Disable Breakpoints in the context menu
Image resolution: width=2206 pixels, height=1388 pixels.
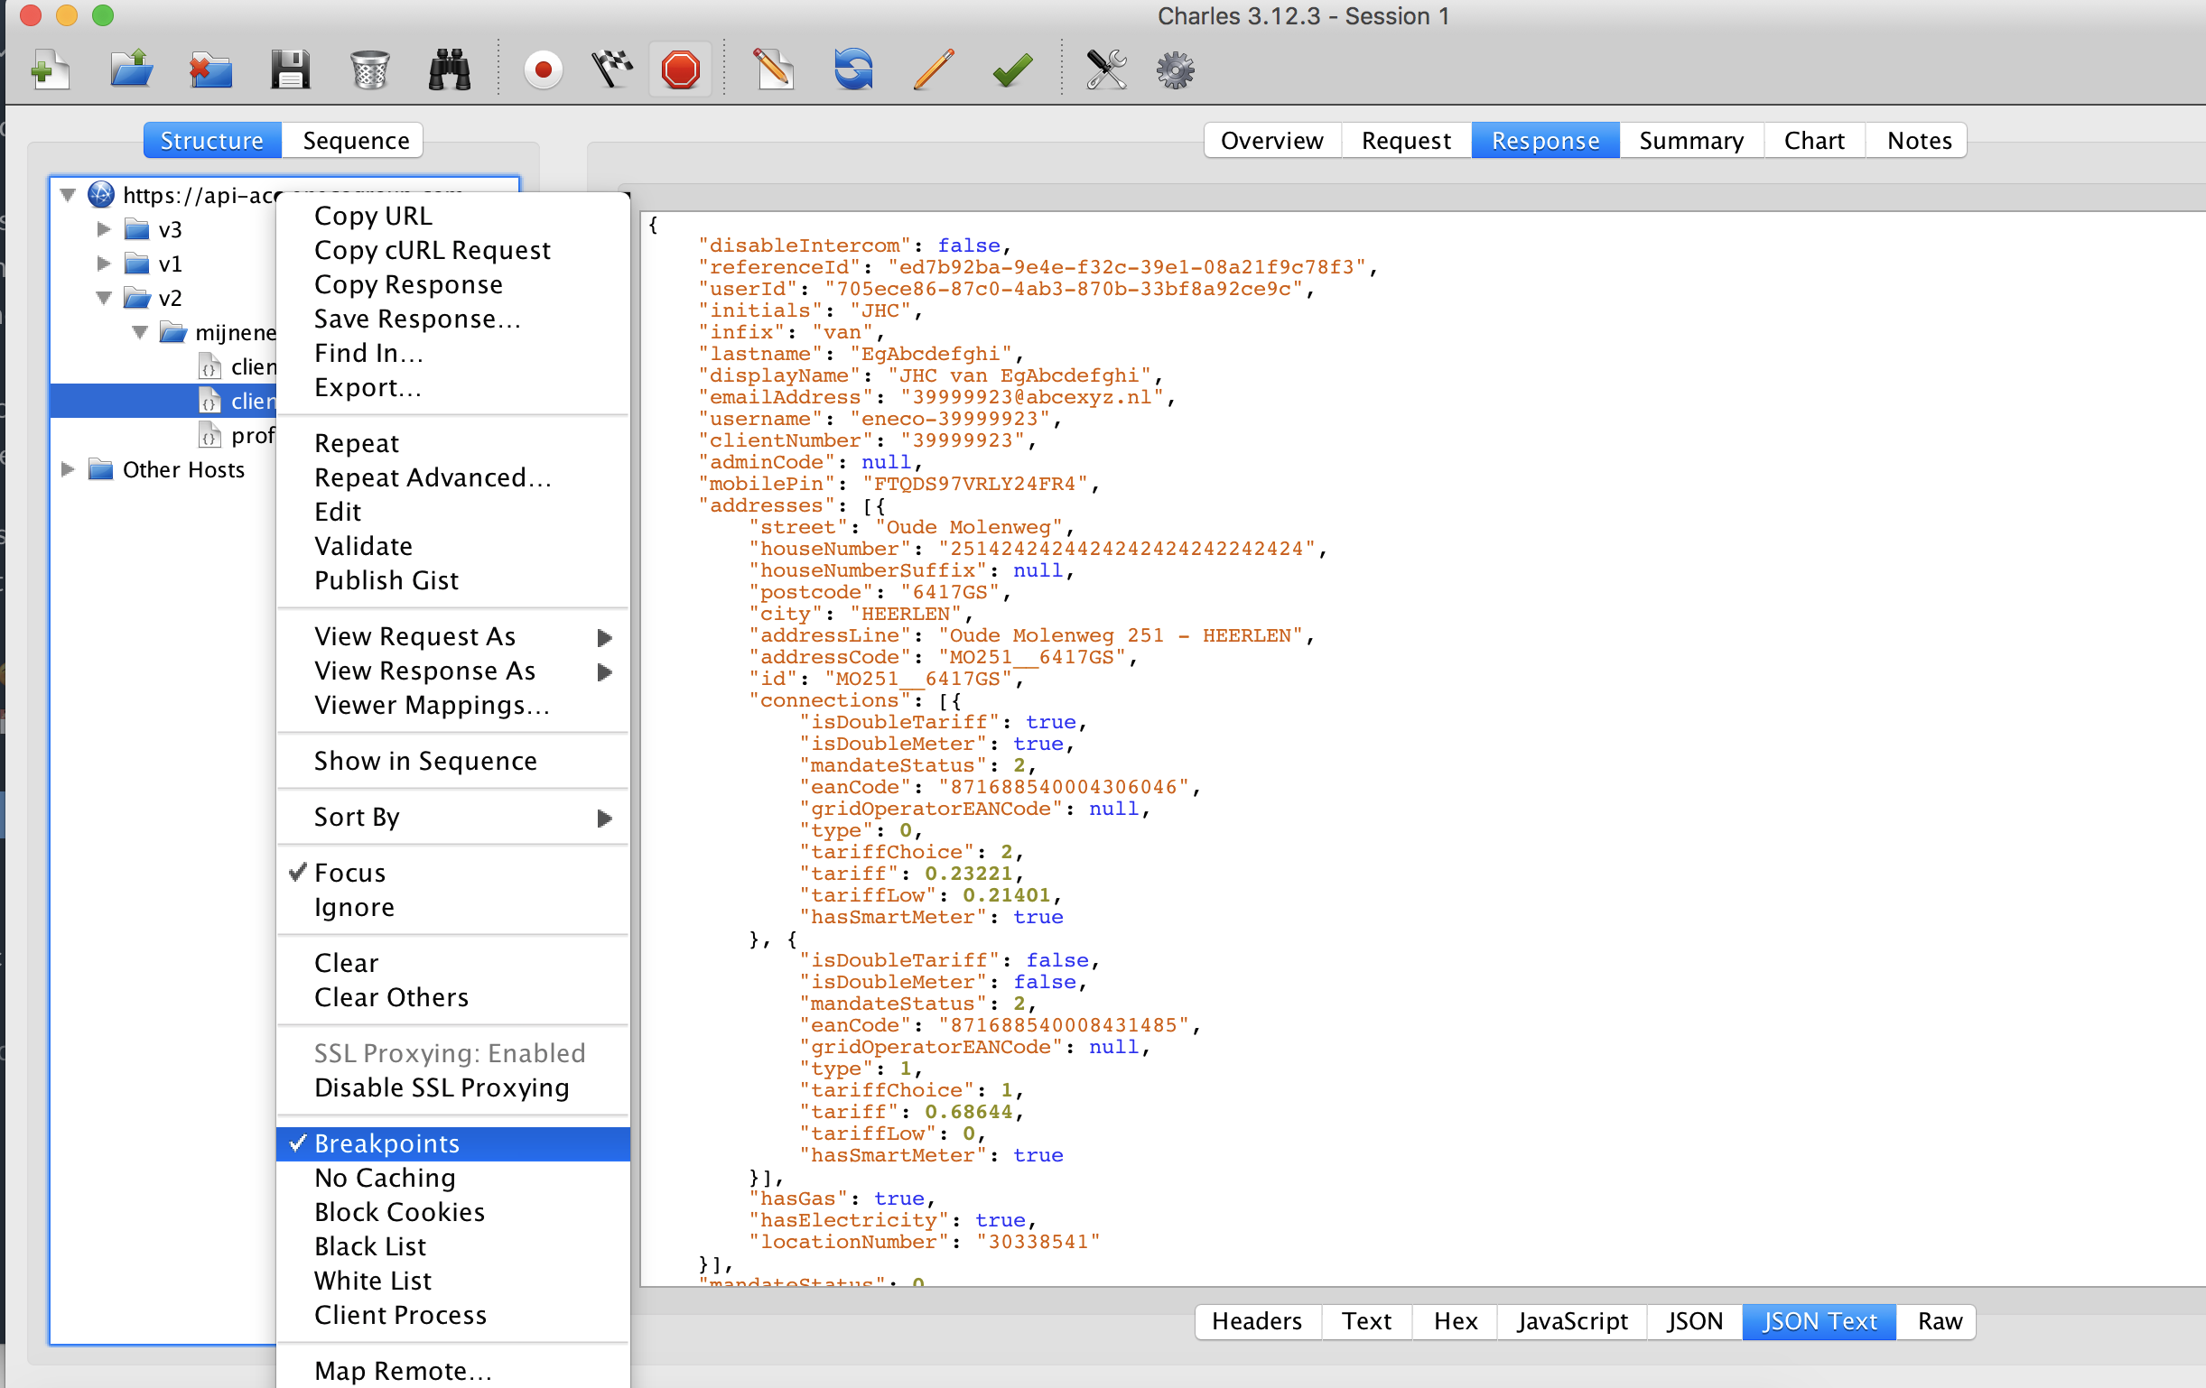pos(386,1143)
